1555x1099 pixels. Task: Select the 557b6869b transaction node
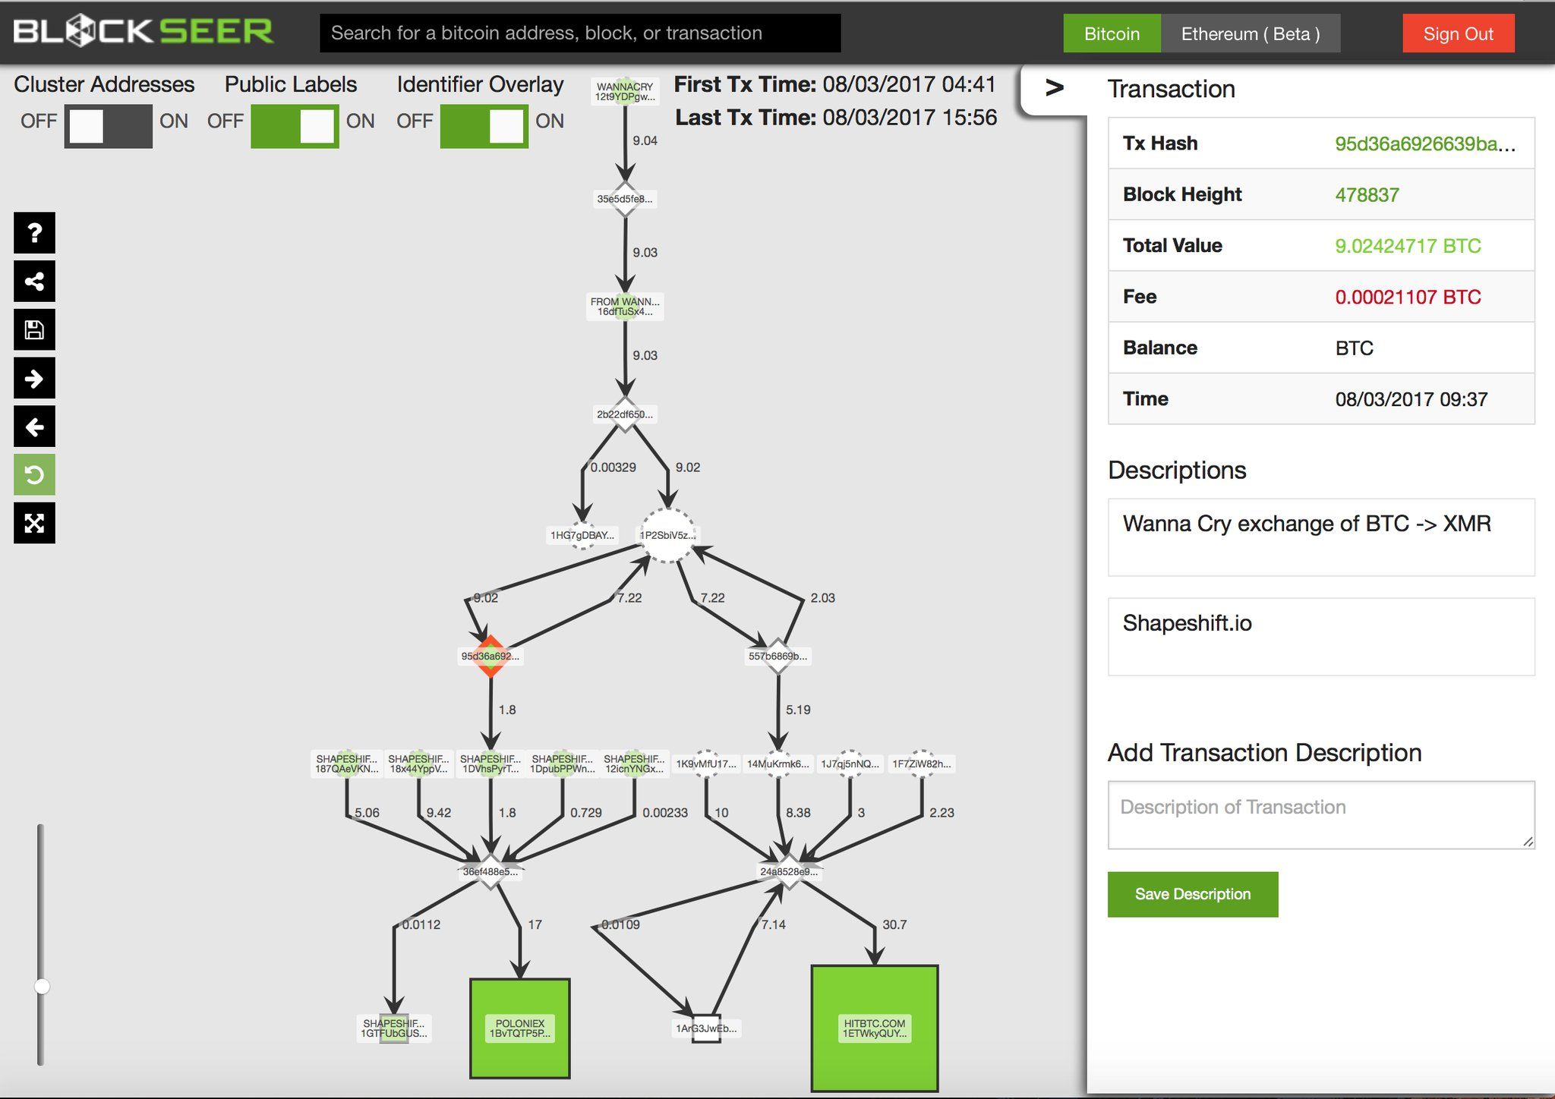777,656
